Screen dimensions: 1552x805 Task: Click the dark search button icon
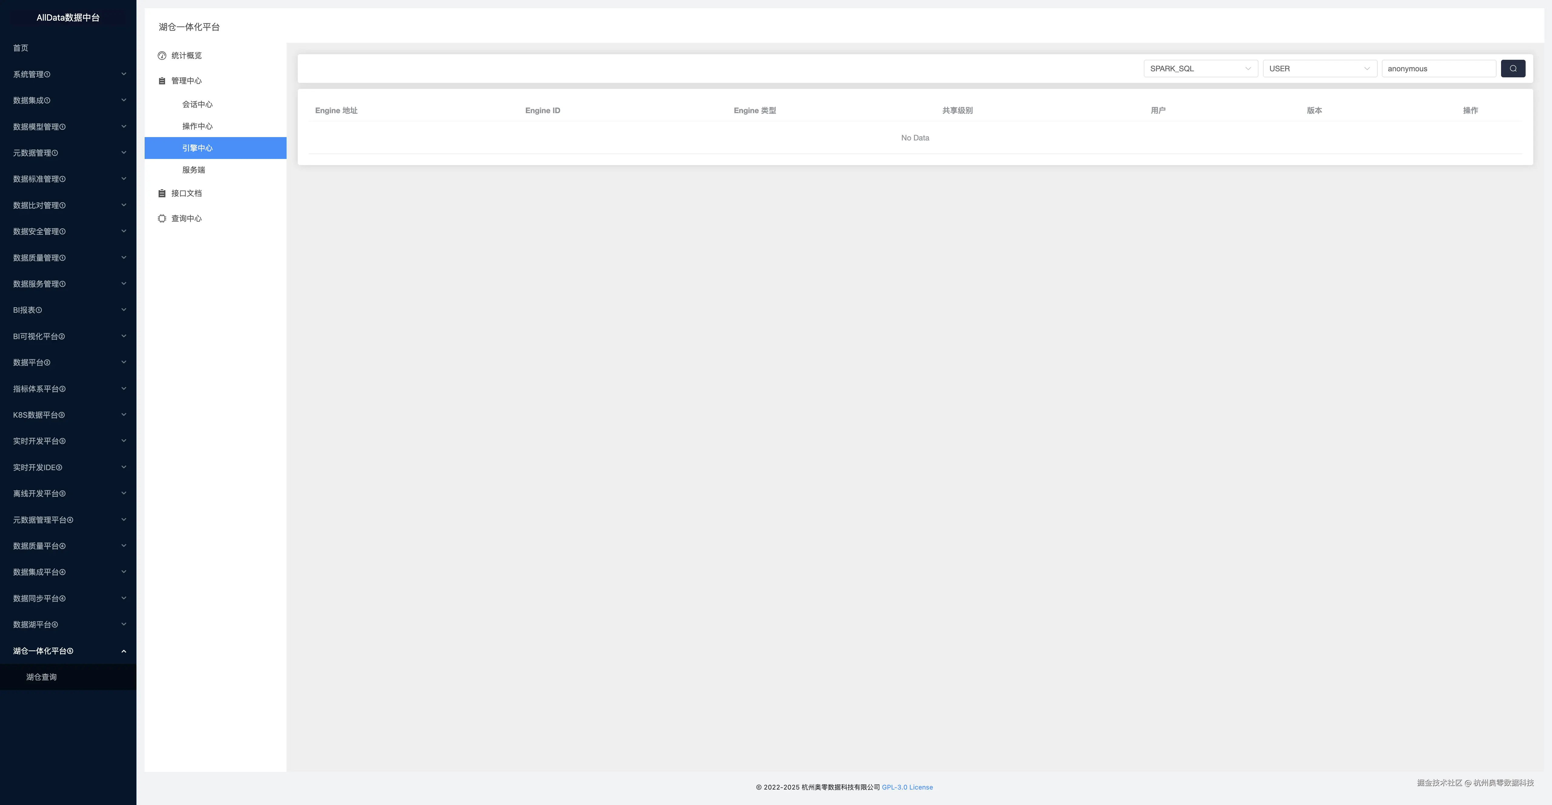[x=1513, y=69]
